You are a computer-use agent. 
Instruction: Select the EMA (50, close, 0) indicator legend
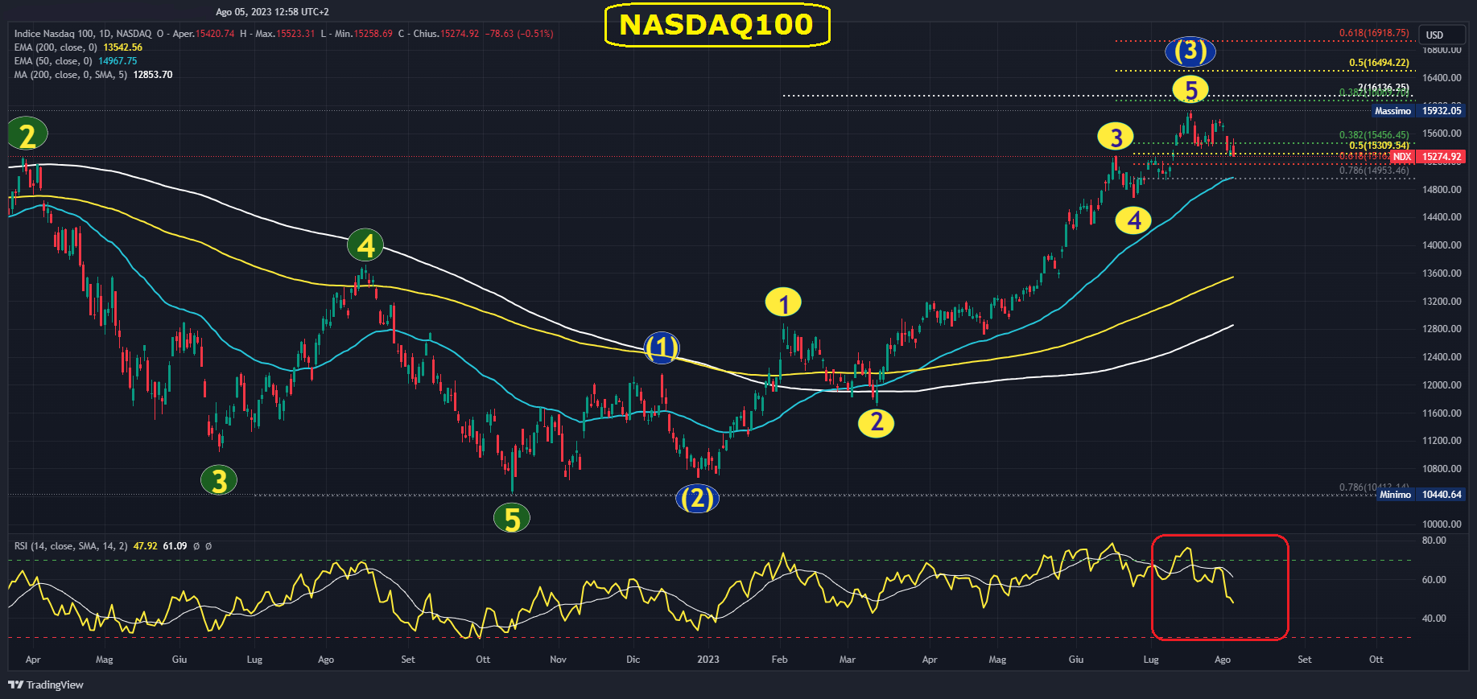tap(53, 61)
